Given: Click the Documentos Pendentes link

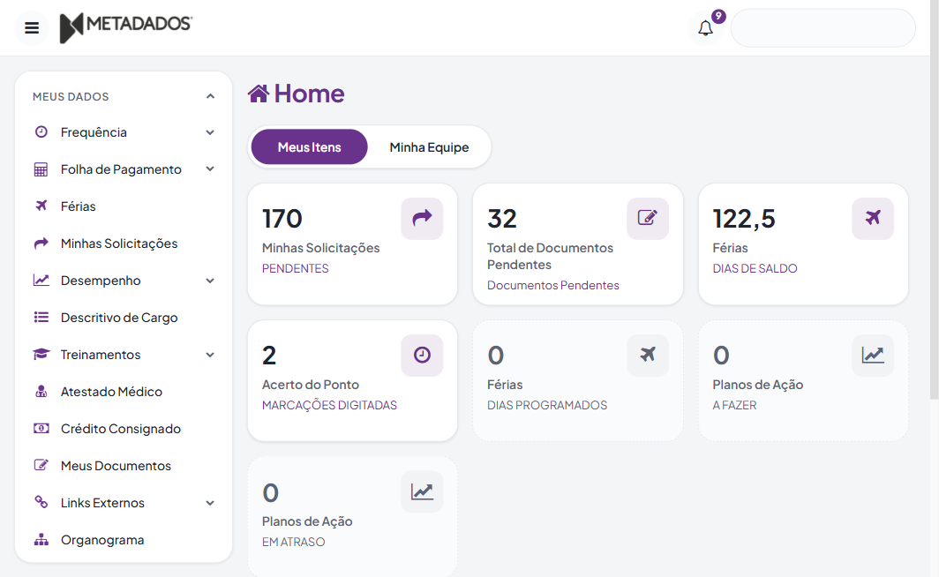Looking at the screenshot, I should point(552,286).
